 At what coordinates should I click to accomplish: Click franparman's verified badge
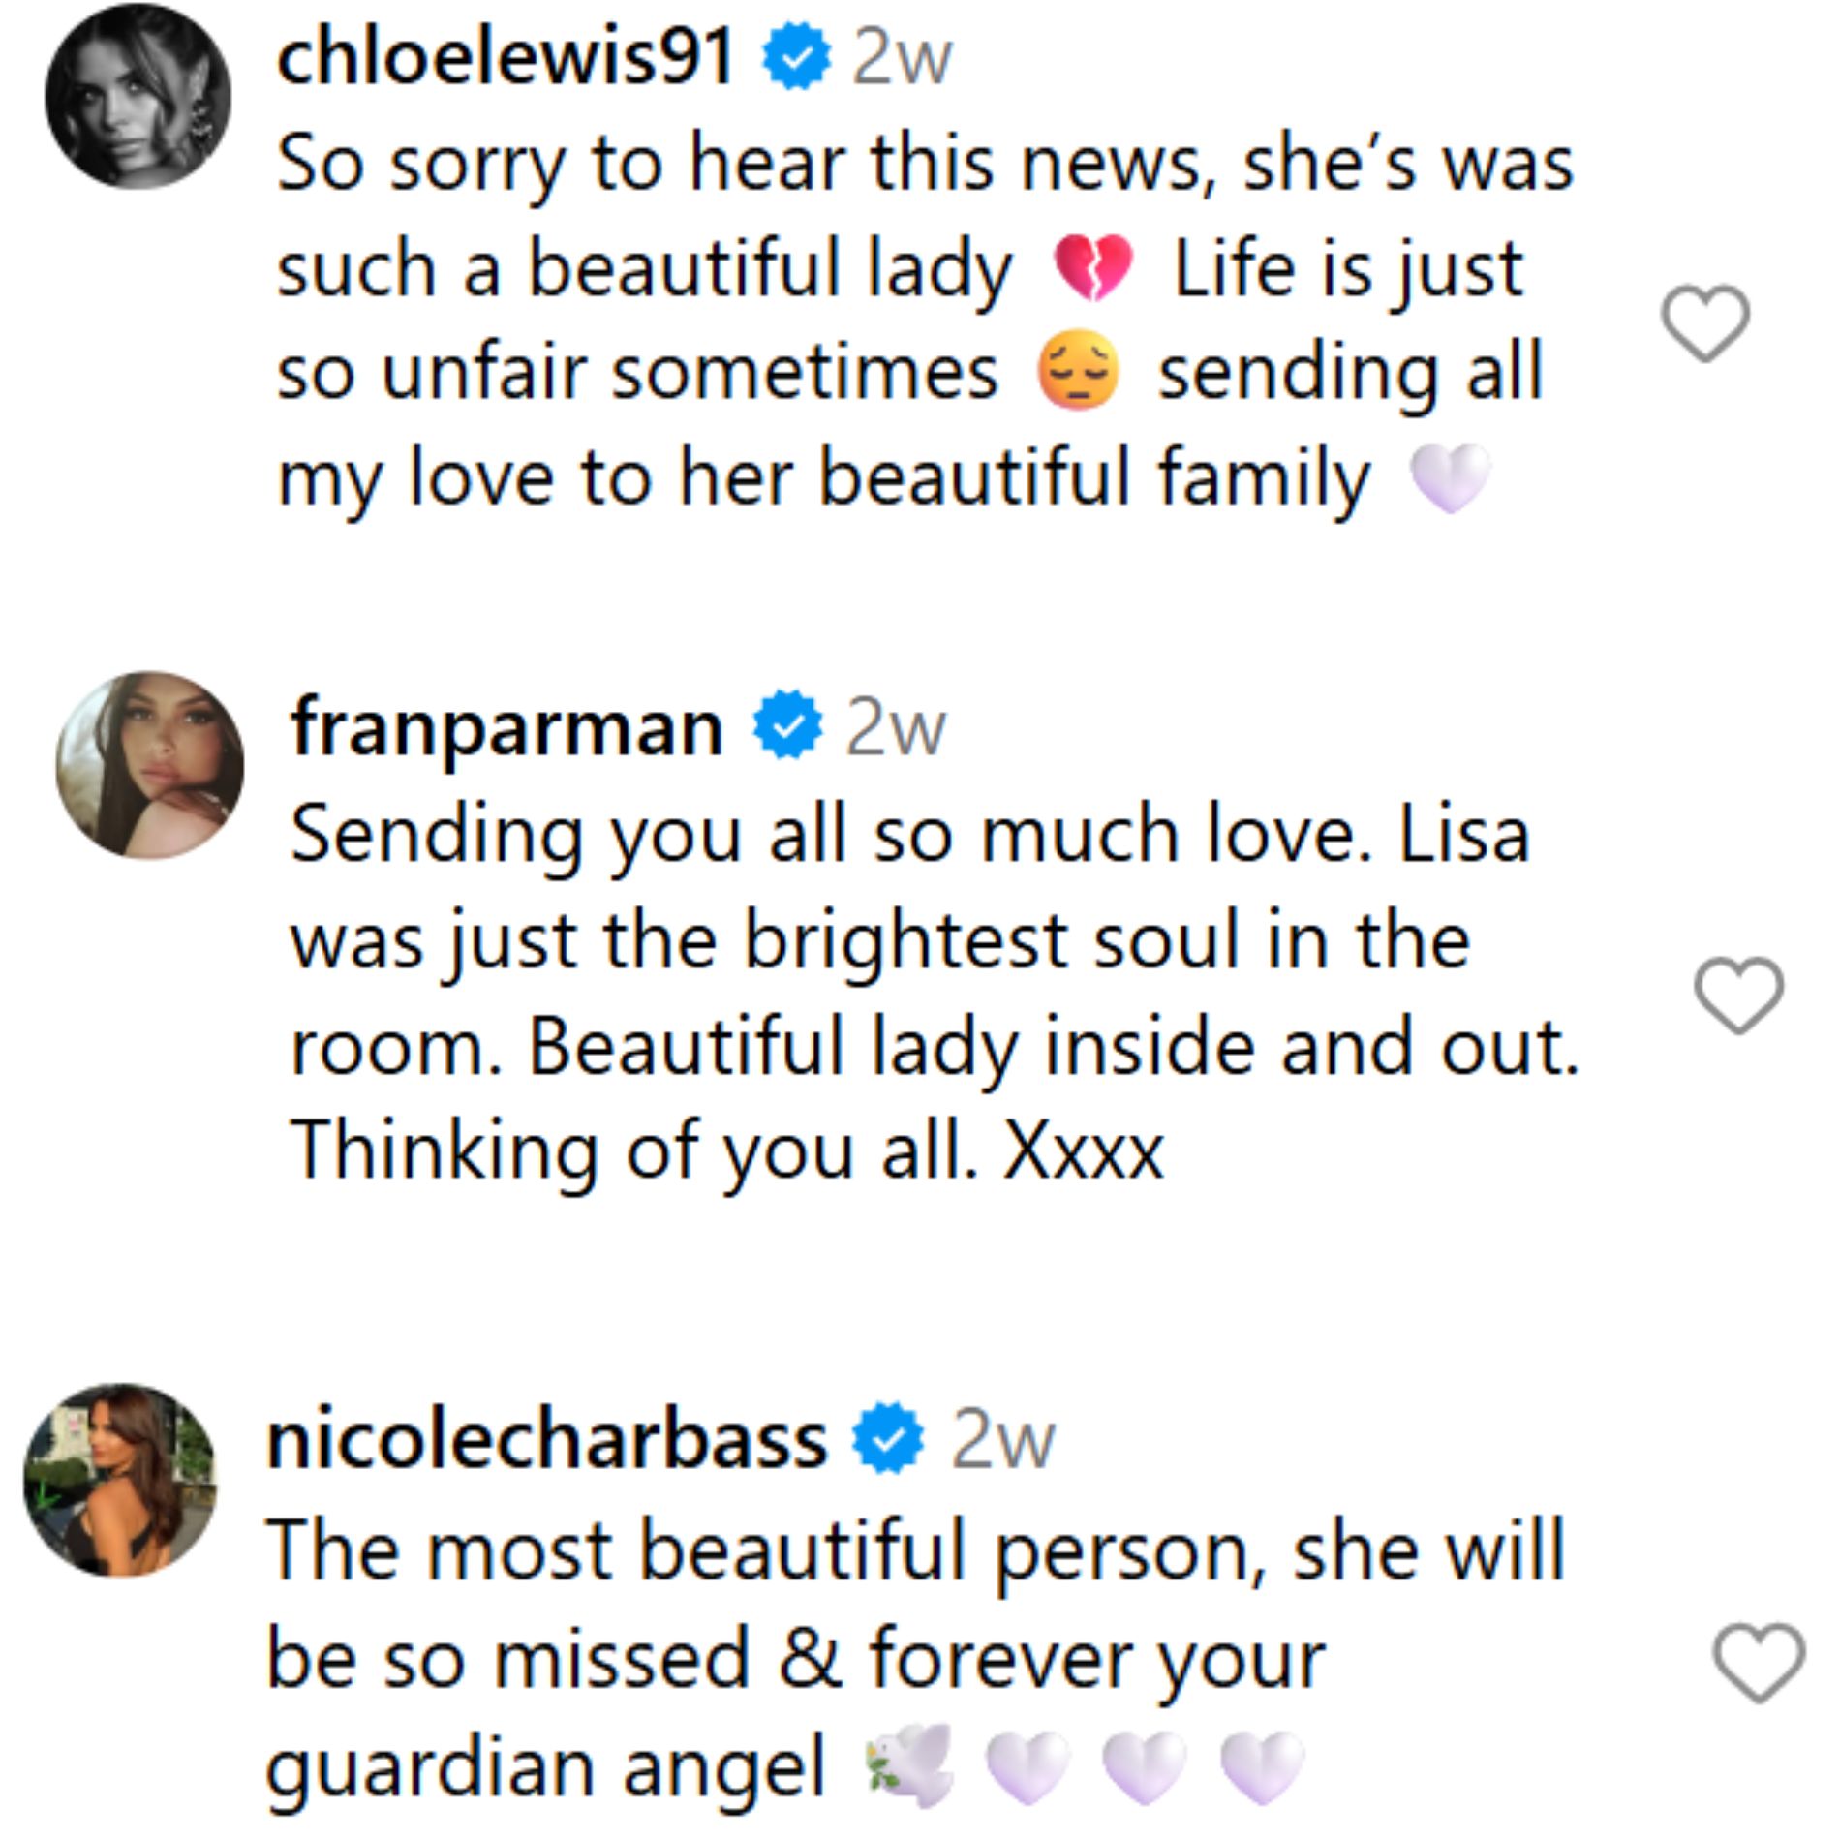pos(788,724)
